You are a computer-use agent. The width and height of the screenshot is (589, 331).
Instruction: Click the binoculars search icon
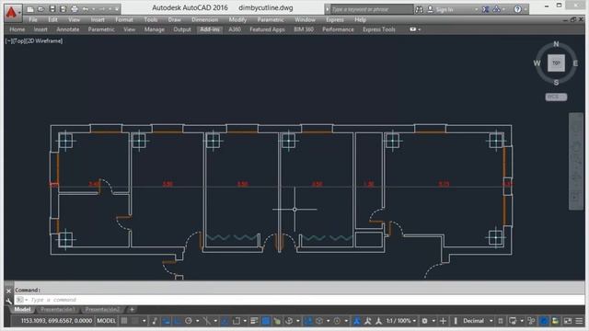tap(419, 9)
